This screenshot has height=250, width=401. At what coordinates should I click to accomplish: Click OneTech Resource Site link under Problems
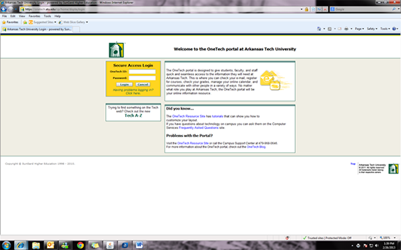[x=193, y=143]
